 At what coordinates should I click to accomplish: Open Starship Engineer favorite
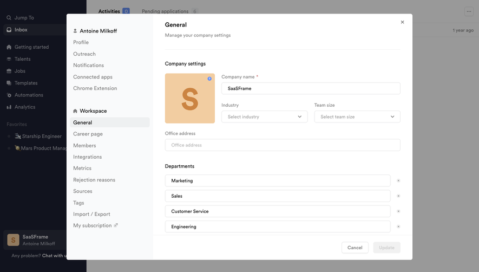click(x=38, y=136)
